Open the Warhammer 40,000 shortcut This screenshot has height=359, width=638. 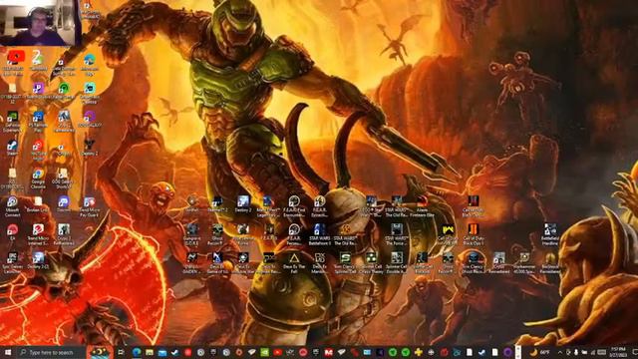point(524,262)
